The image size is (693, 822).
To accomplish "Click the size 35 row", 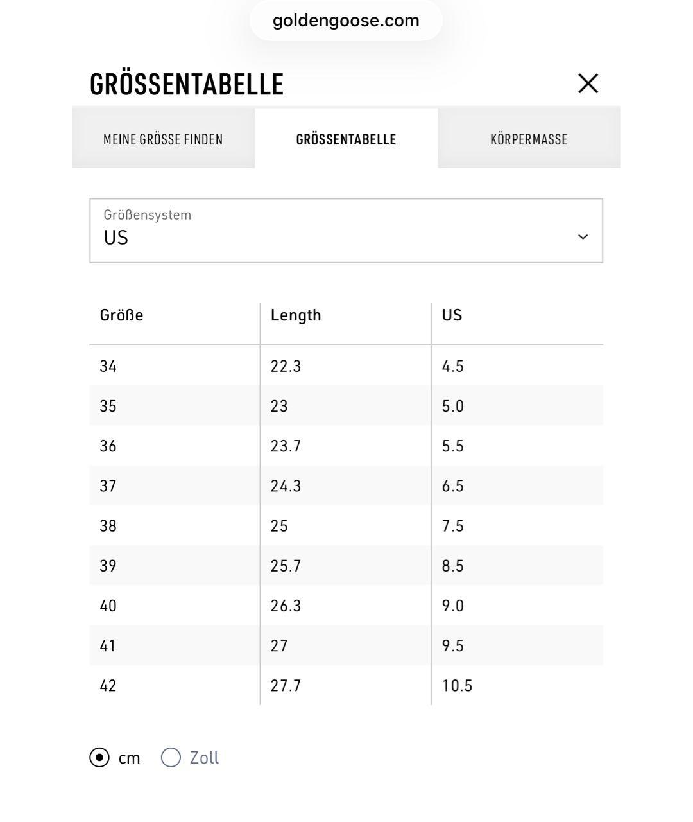I will tap(346, 406).
